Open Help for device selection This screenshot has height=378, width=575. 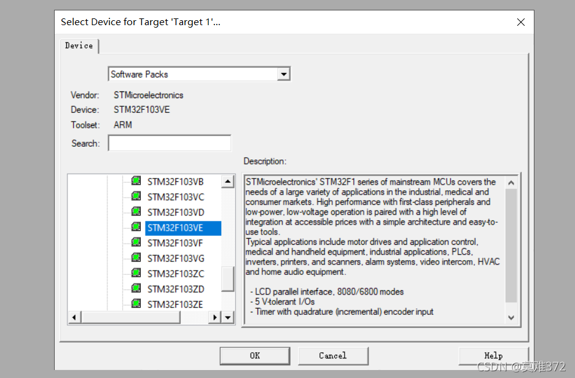tap(493, 356)
